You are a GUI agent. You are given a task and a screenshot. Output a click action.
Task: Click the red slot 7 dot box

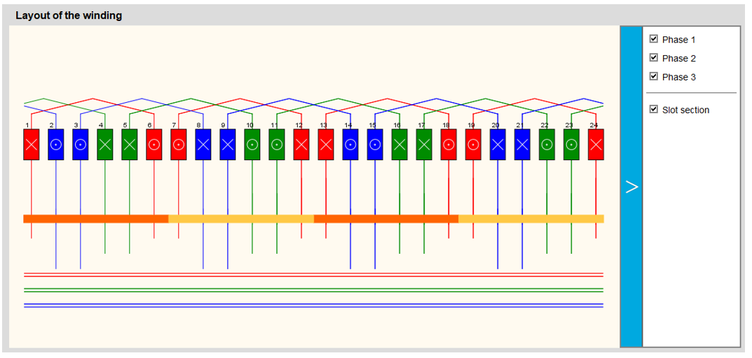click(x=179, y=145)
